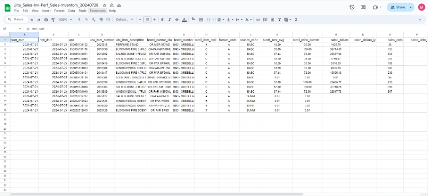Image resolution: width=428 pixels, height=196 pixels.
Task: Click the print icon
Action: pos(46,19)
